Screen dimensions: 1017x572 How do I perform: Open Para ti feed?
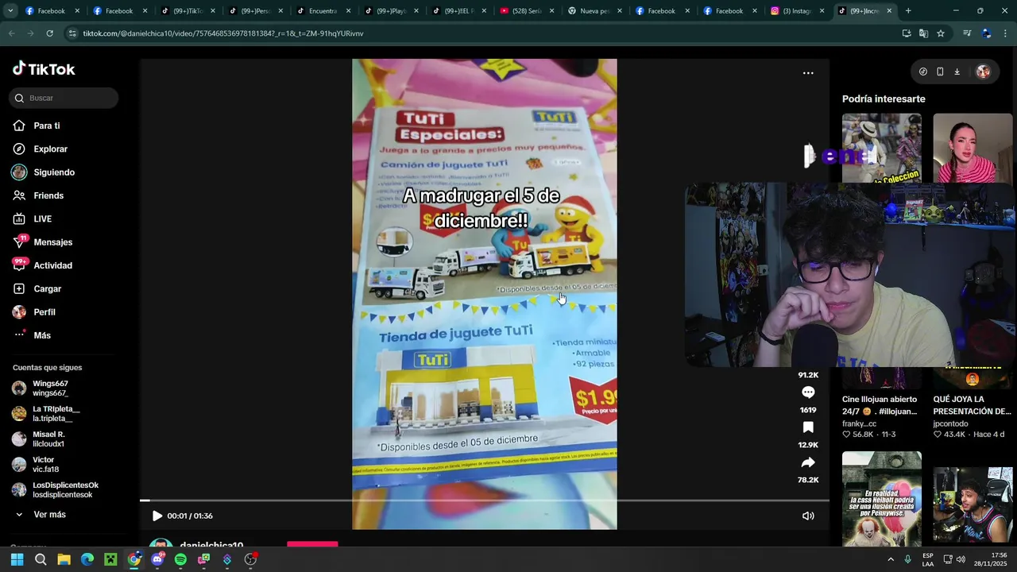pyautogui.click(x=37, y=126)
